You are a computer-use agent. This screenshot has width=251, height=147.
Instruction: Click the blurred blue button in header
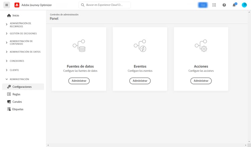203,5
